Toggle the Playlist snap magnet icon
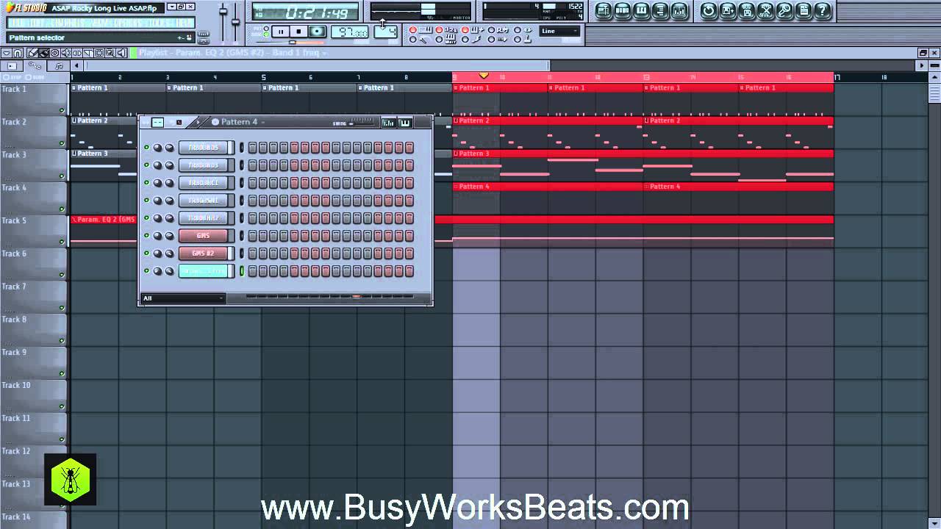Image resolution: width=941 pixels, height=529 pixels. pyautogui.click(x=18, y=53)
